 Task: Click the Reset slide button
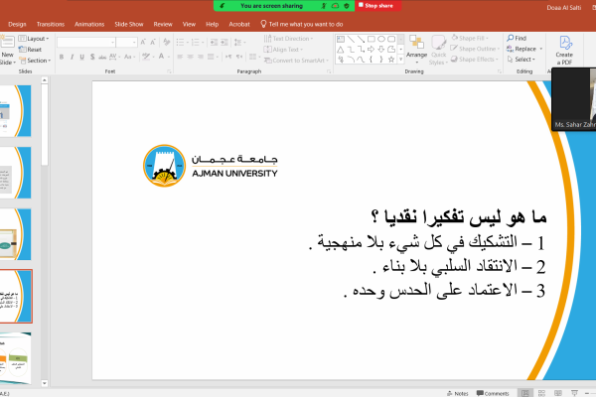point(30,50)
